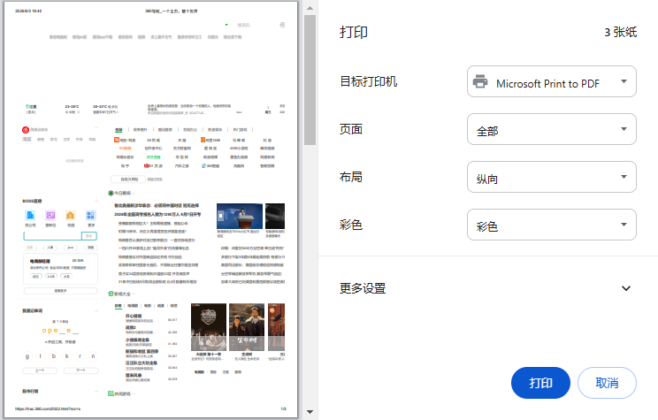
Task: Click the 布局 label
Action: [351, 177]
